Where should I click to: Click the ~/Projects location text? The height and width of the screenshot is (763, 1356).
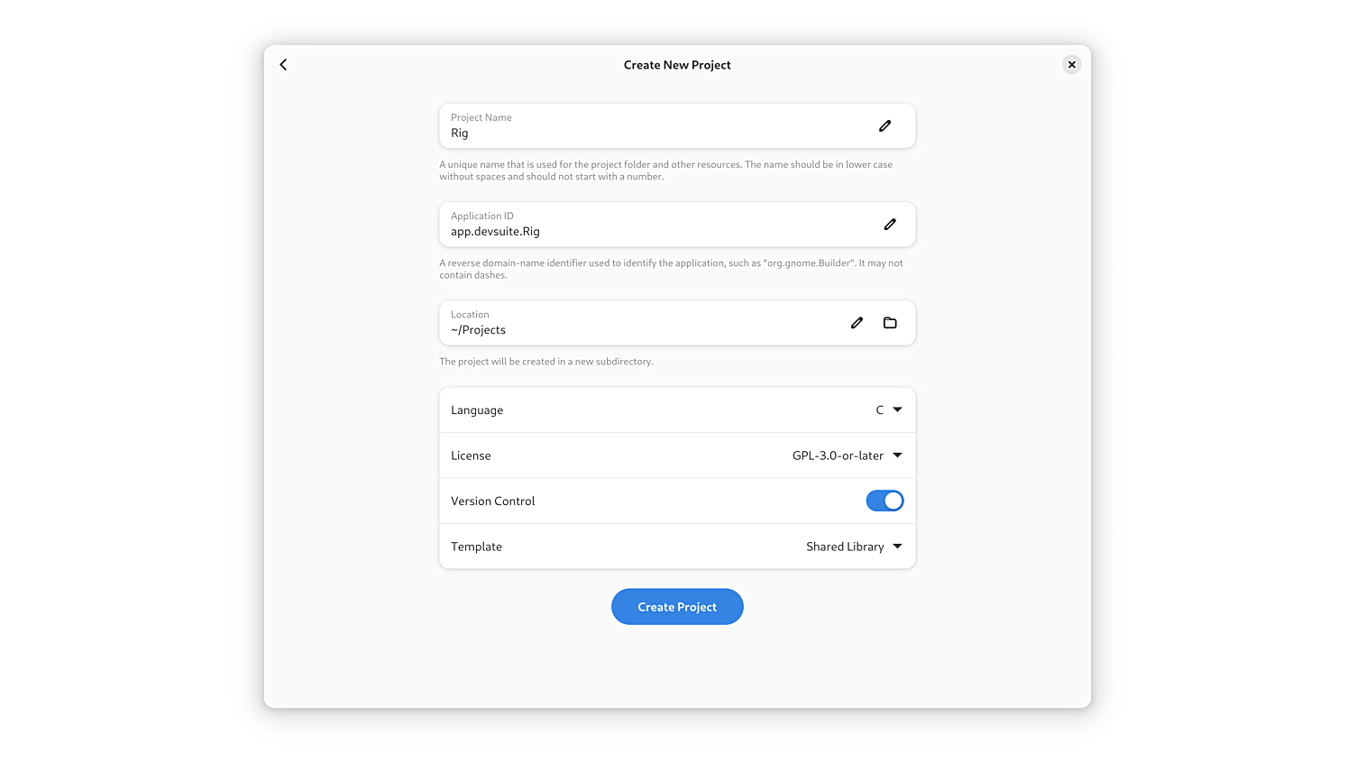tap(478, 330)
